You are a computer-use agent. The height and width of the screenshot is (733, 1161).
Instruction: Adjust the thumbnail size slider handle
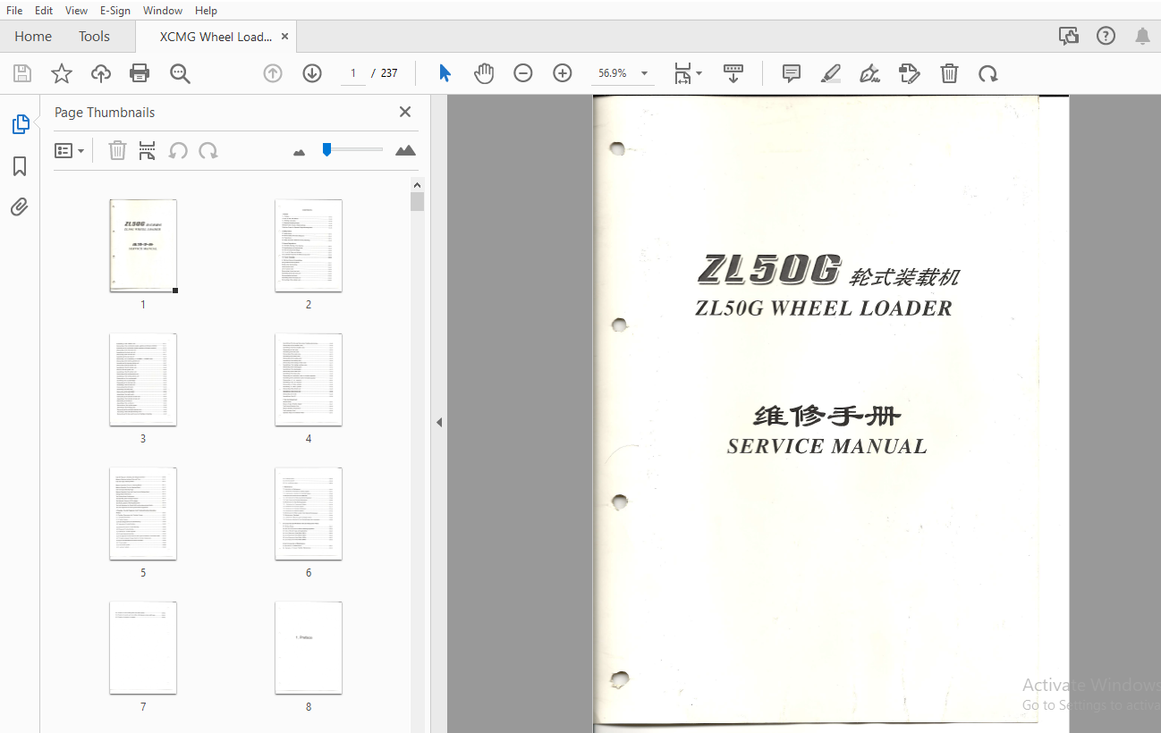(x=327, y=149)
